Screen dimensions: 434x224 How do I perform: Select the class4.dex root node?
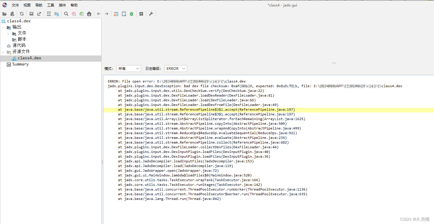coord(19,21)
